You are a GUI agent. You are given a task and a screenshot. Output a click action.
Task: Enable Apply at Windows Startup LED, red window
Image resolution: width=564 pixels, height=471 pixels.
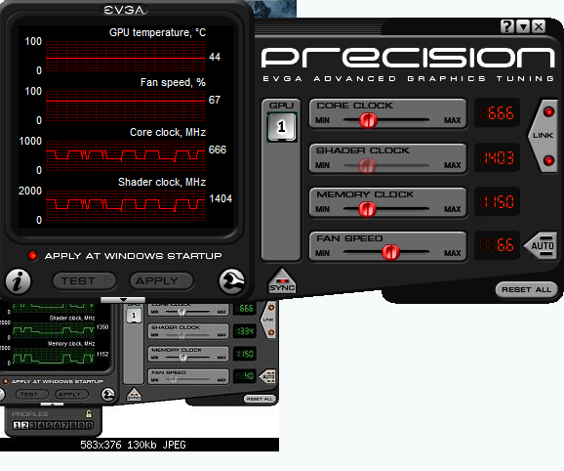pyautogui.click(x=32, y=256)
